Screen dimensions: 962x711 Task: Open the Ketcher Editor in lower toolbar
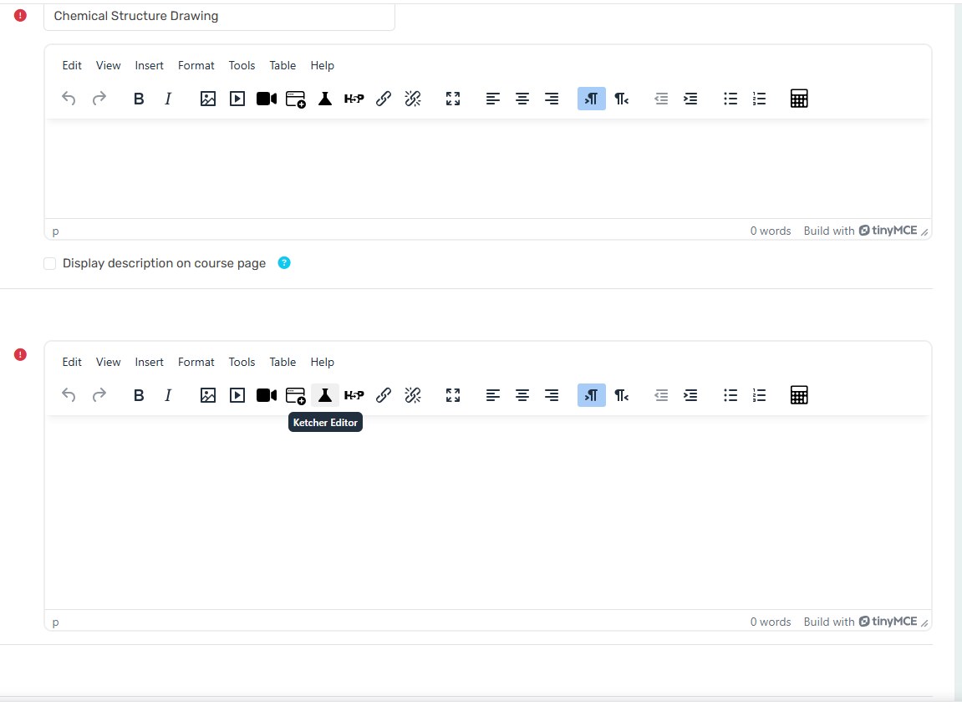(325, 395)
